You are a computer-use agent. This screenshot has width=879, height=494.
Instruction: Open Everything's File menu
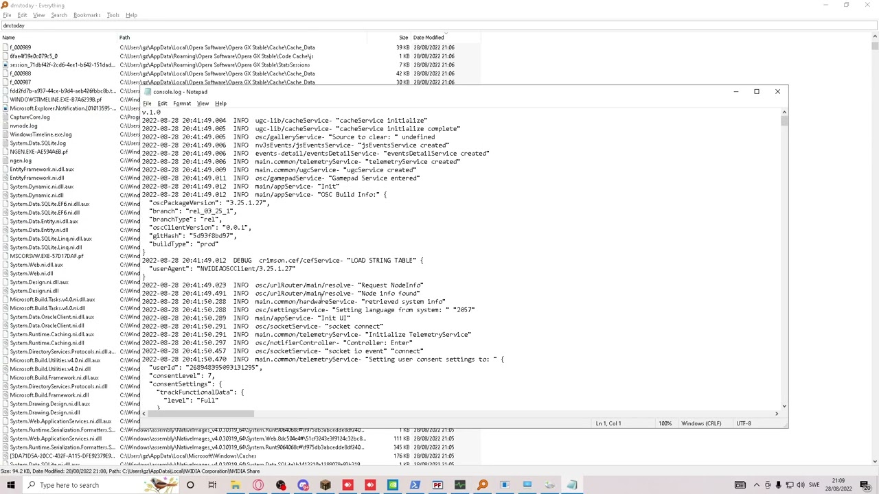pos(7,15)
